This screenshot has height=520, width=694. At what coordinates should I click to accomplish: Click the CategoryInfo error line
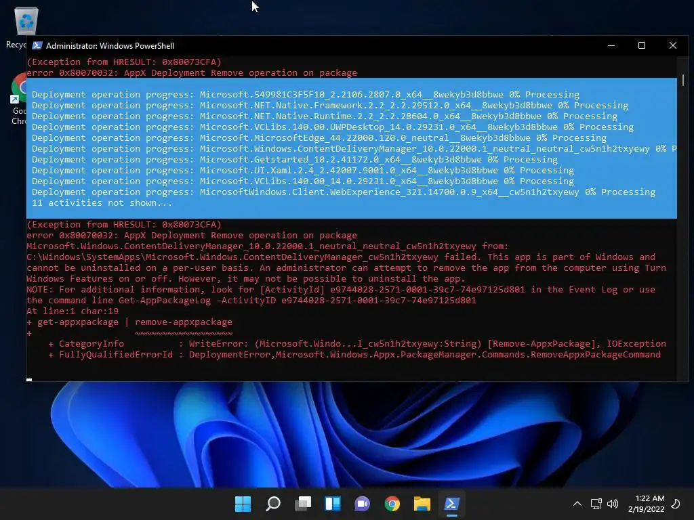click(356, 344)
